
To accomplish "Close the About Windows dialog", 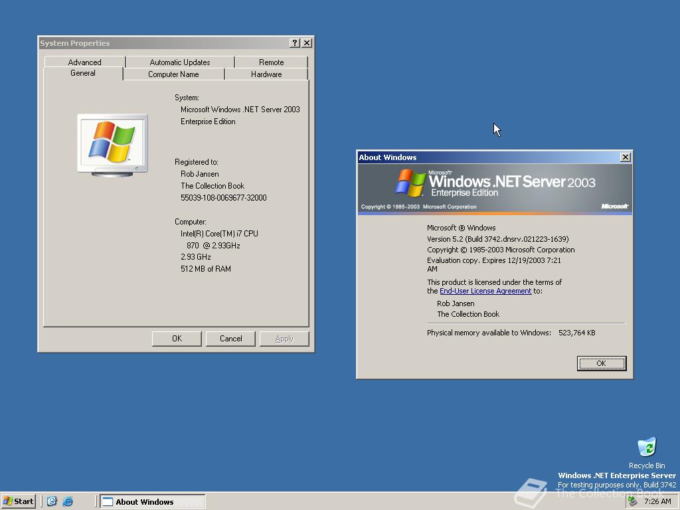I will (625, 157).
